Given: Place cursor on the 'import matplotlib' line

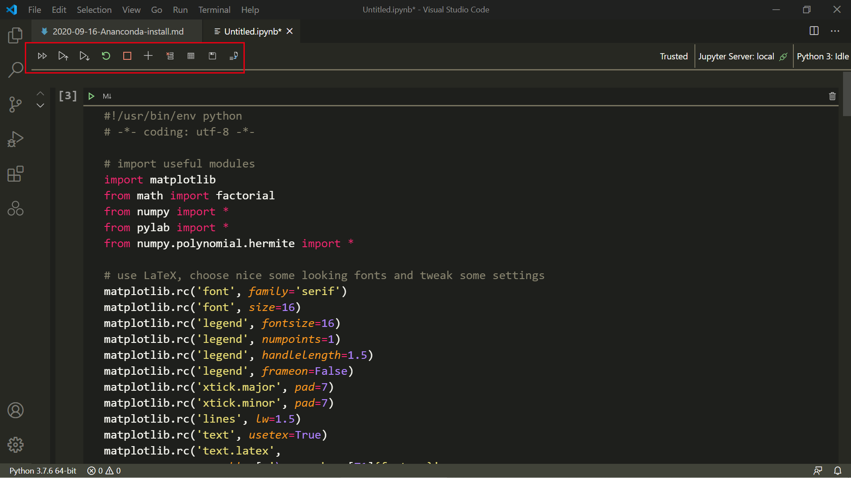Looking at the screenshot, I should 160,179.
